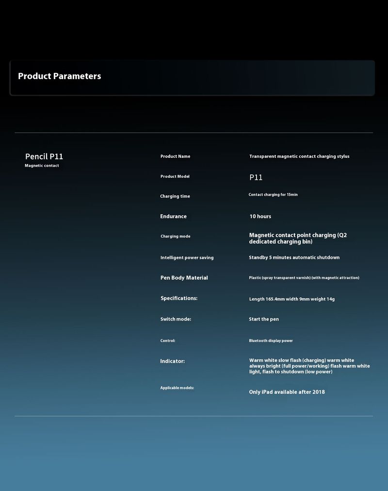Click the Product Parameters heading

(60, 76)
